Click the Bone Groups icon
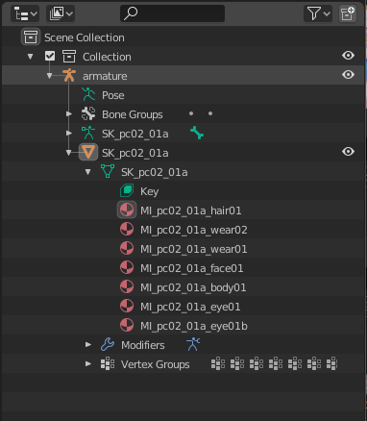The width and height of the screenshot is (367, 421). click(88, 114)
